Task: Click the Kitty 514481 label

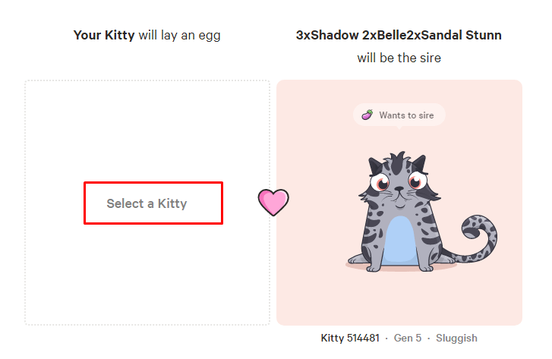Action: 350,338
